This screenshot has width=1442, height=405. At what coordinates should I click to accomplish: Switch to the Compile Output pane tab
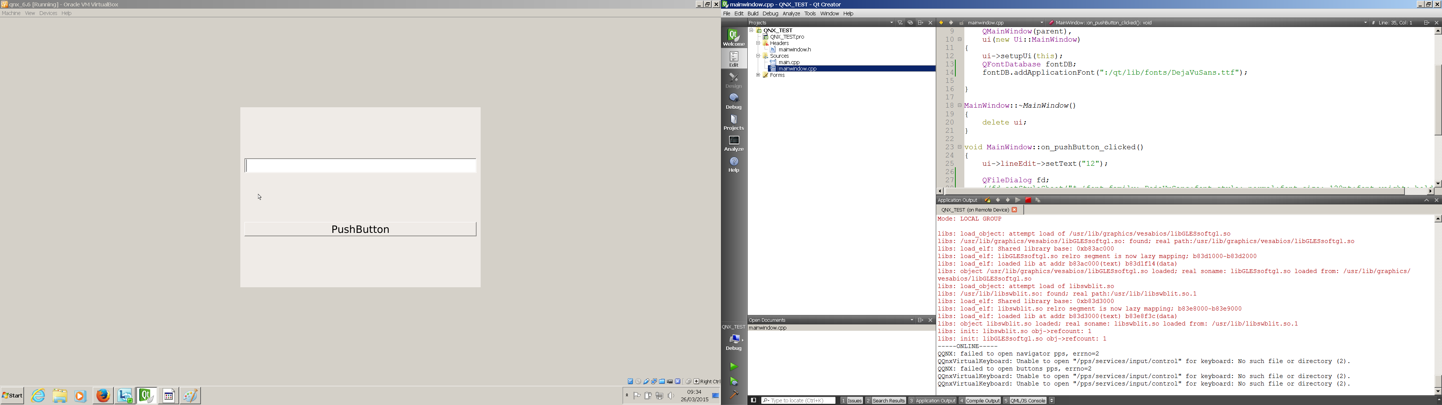point(979,400)
